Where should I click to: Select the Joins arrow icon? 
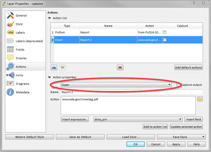click(10, 75)
